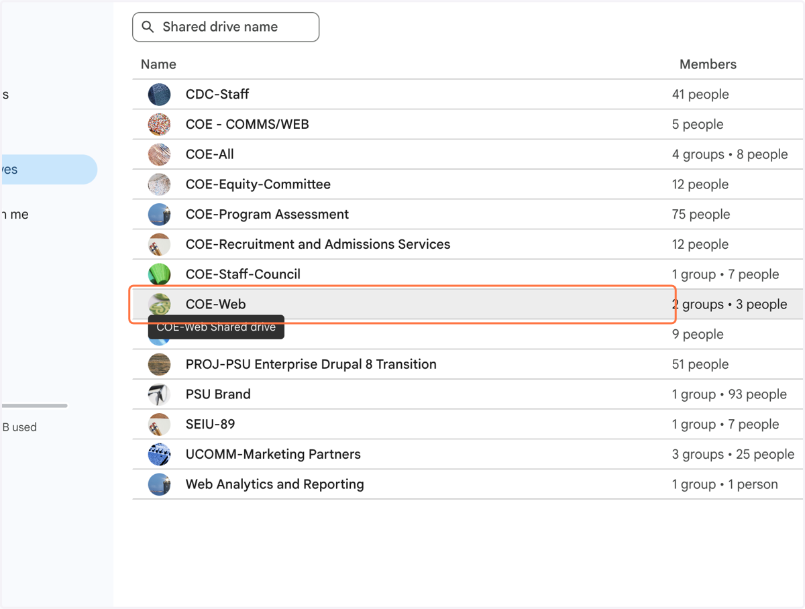
Task: Click the 75 people members cell
Action: (x=701, y=215)
